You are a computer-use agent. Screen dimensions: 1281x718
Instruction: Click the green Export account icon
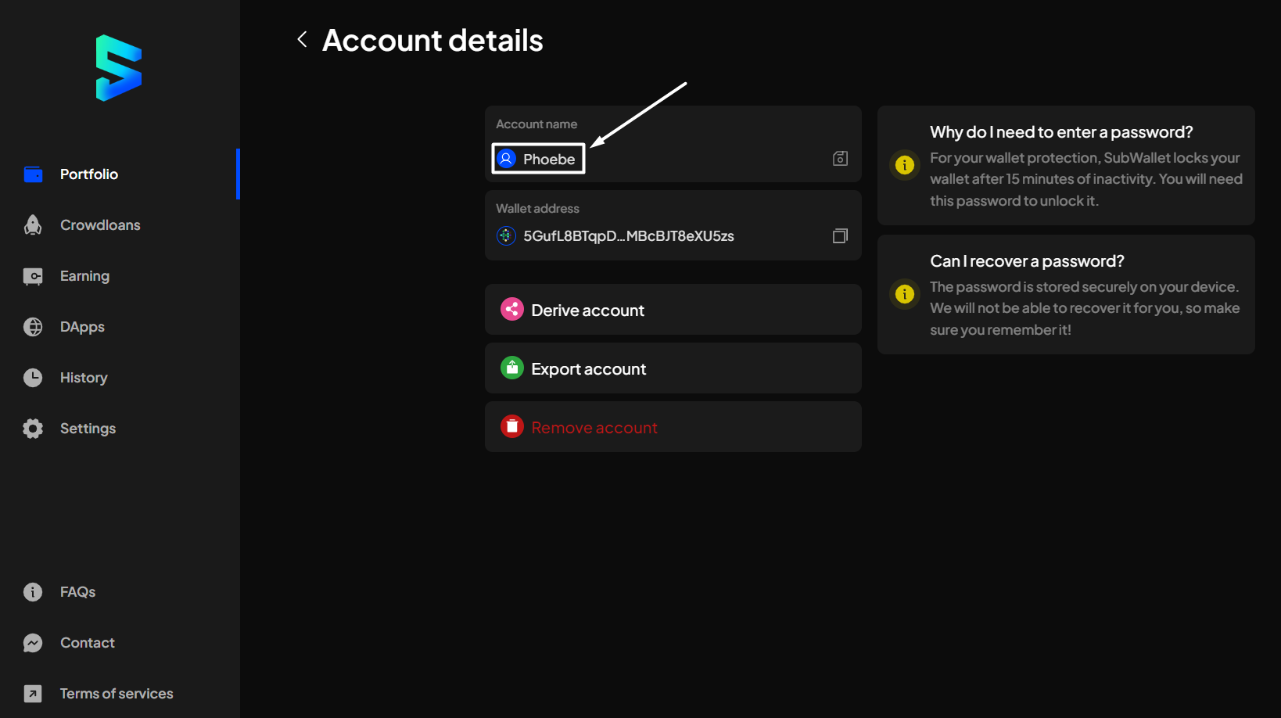(512, 368)
